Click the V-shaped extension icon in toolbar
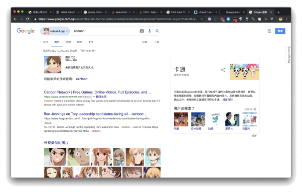This screenshot has height=192, width=302. [272, 19]
